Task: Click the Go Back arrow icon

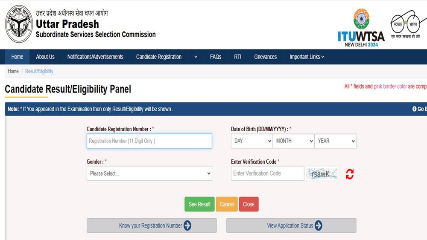Action: tap(415, 109)
